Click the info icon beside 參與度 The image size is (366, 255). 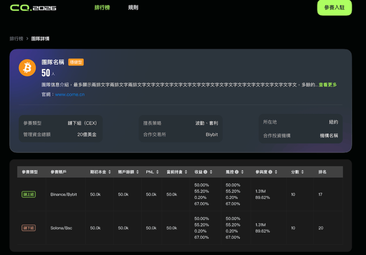coord(270,172)
